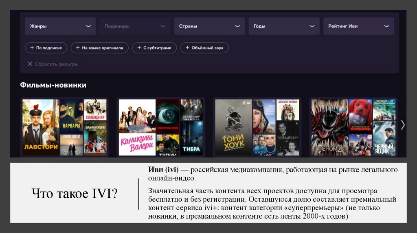Click the plus icon on По подписке
The height and width of the screenshot is (233, 417).
tap(31, 48)
